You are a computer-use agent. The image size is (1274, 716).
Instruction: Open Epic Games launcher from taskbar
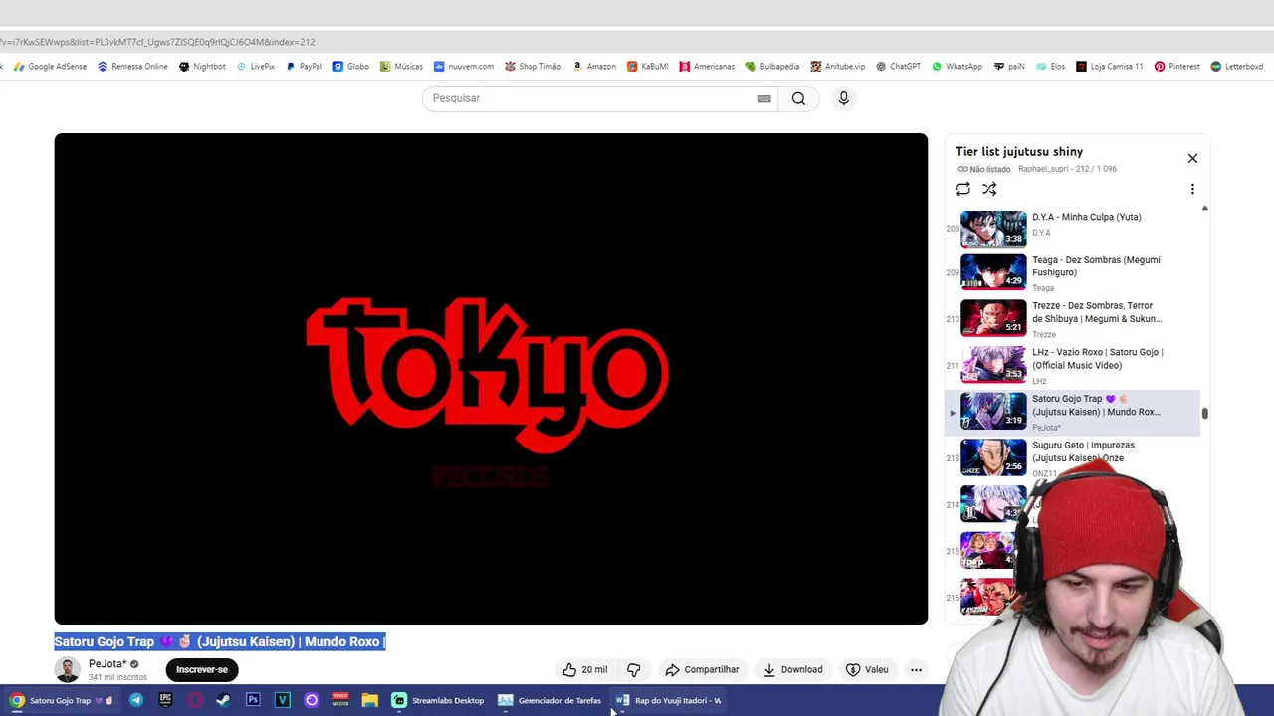click(x=165, y=700)
